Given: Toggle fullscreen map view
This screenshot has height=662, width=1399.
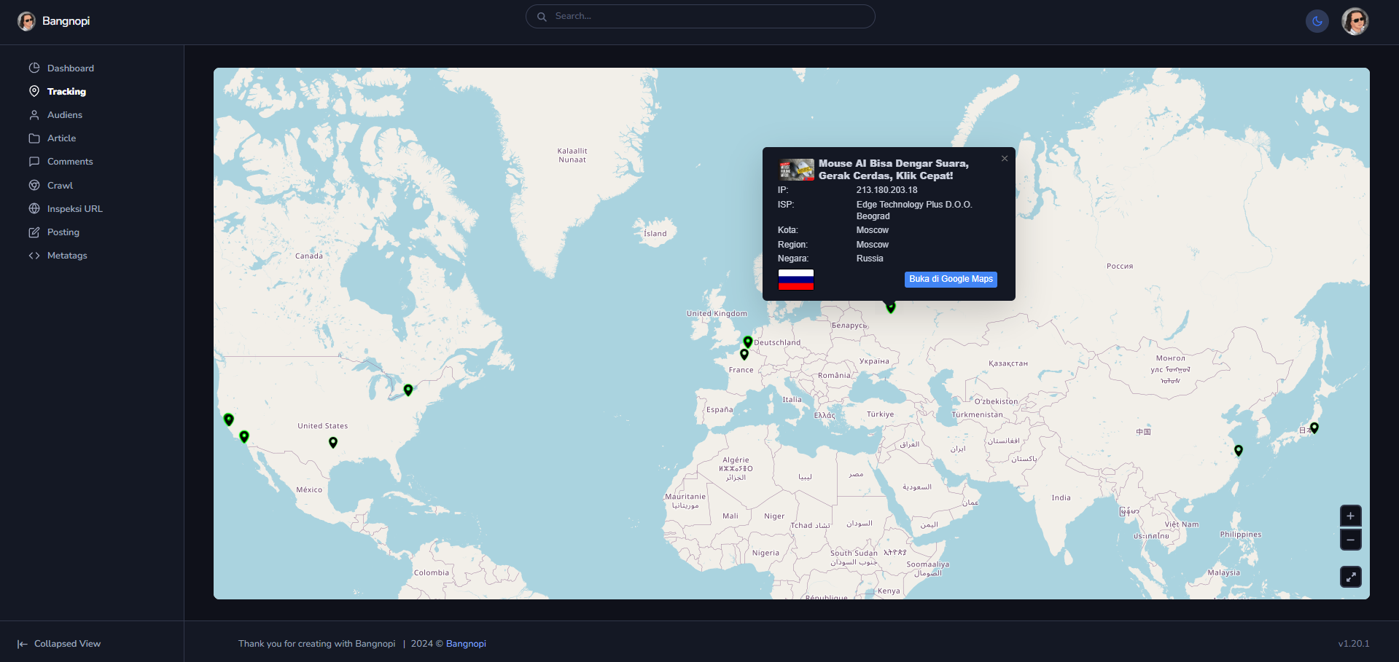Looking at the screenshot, I should click(1350, 577).
